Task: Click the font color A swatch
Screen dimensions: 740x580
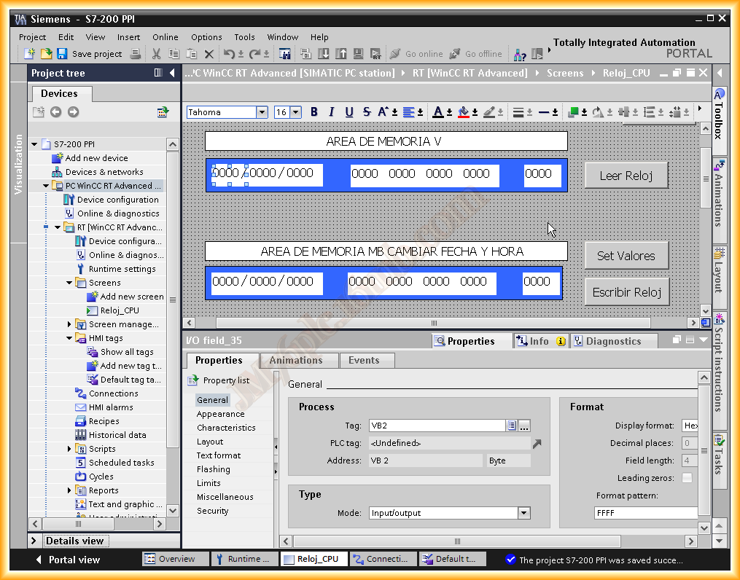Action: click(x=437, y=111)
